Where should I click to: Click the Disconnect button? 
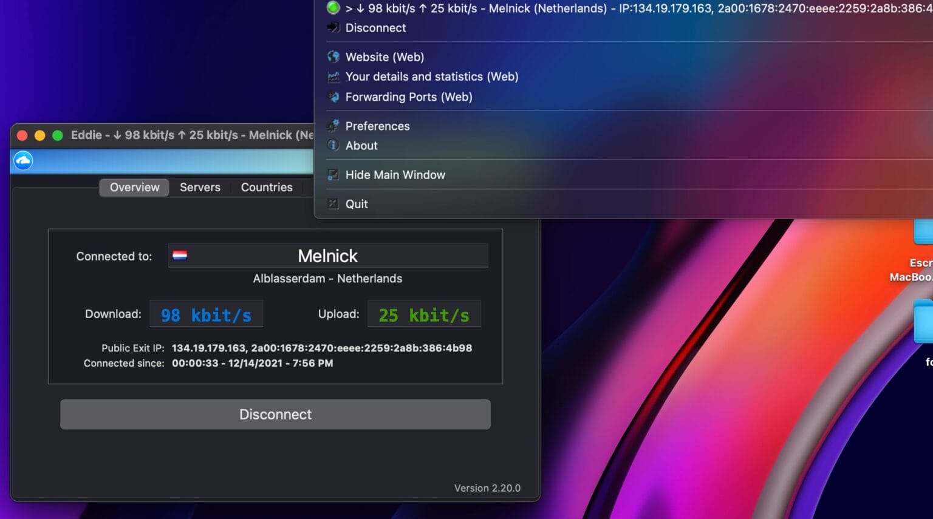click(275, 414)
